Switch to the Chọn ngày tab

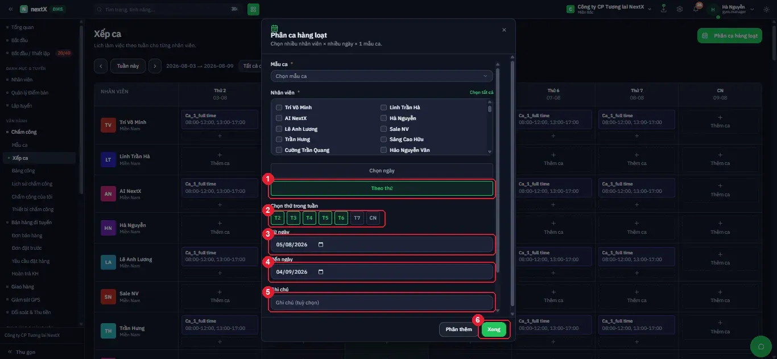382,171
